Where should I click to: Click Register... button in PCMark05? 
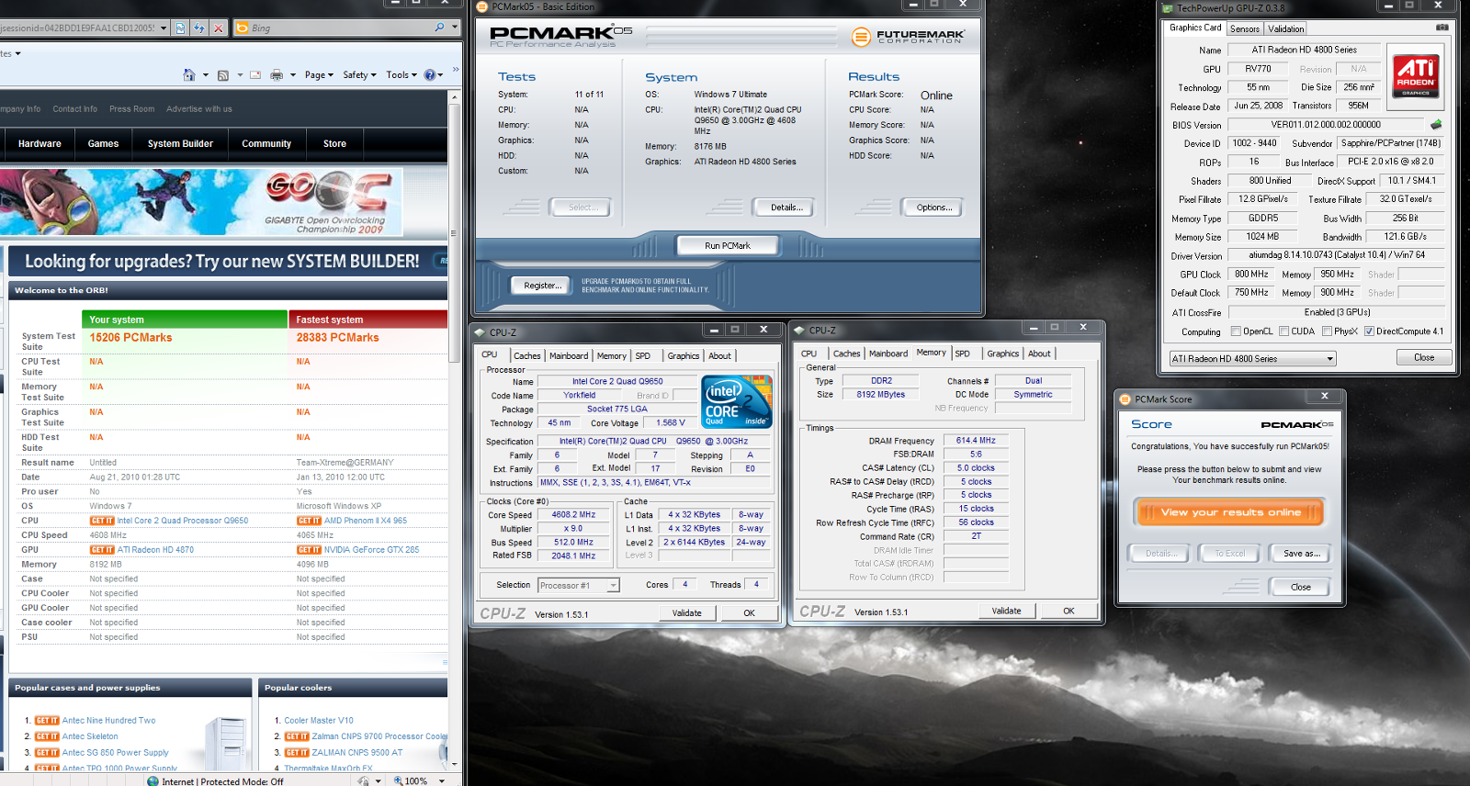tap(542, 286)
